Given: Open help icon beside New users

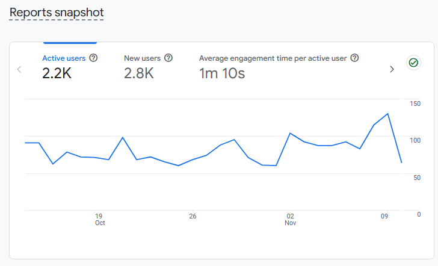Looking at the screenshot, I should pos(168,58).
